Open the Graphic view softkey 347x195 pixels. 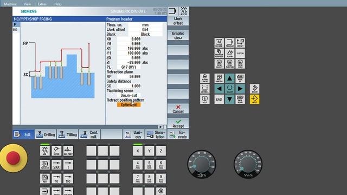tap(178, 35)
